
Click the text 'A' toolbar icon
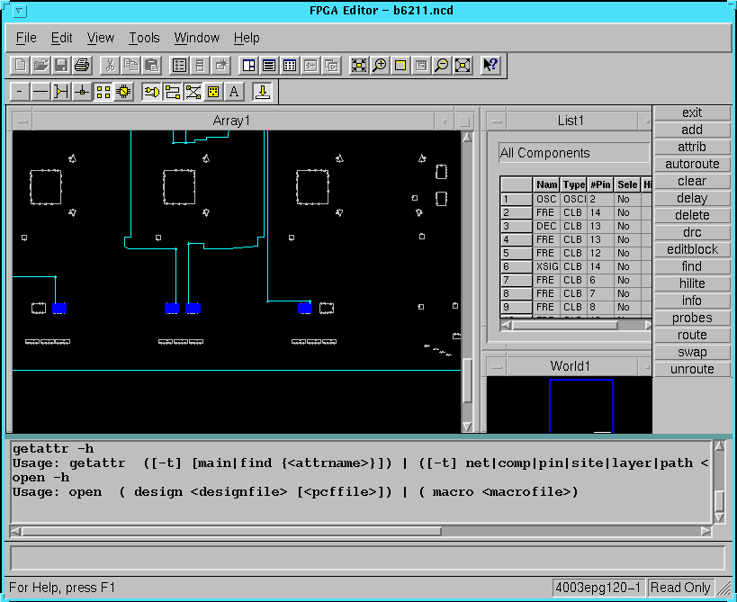tap(234, 92)
